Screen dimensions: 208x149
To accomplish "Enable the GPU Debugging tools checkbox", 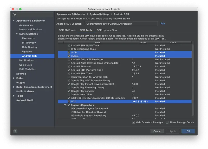I will (69, 49).
